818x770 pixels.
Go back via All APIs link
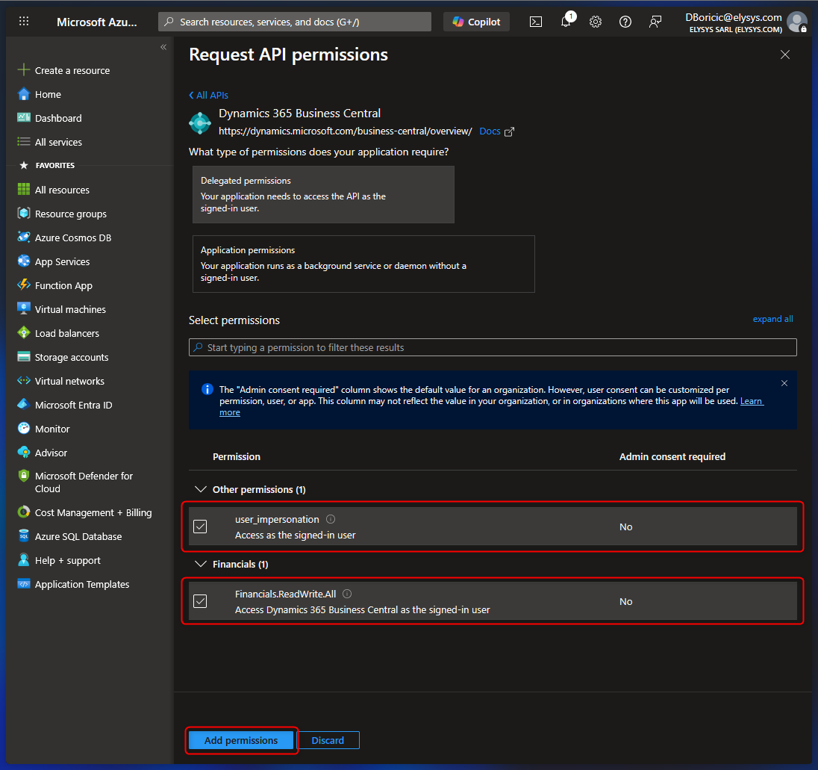[x=209, y=95]
